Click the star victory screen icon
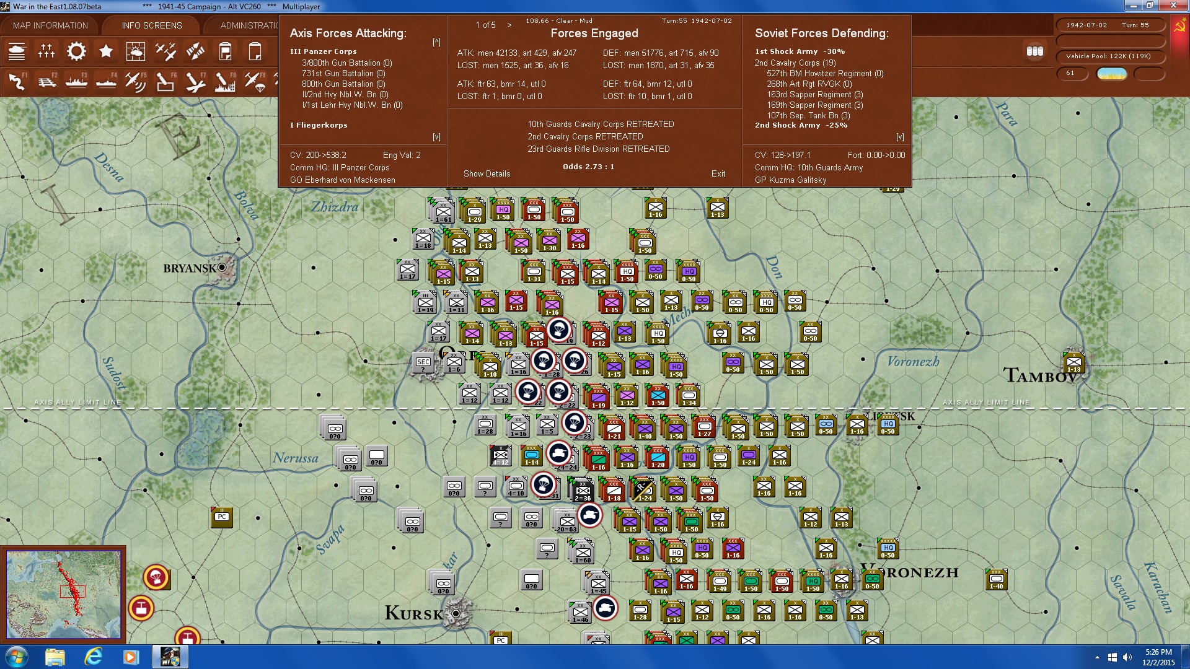This screenshot has height=669, width=1190. click(106, 51)
